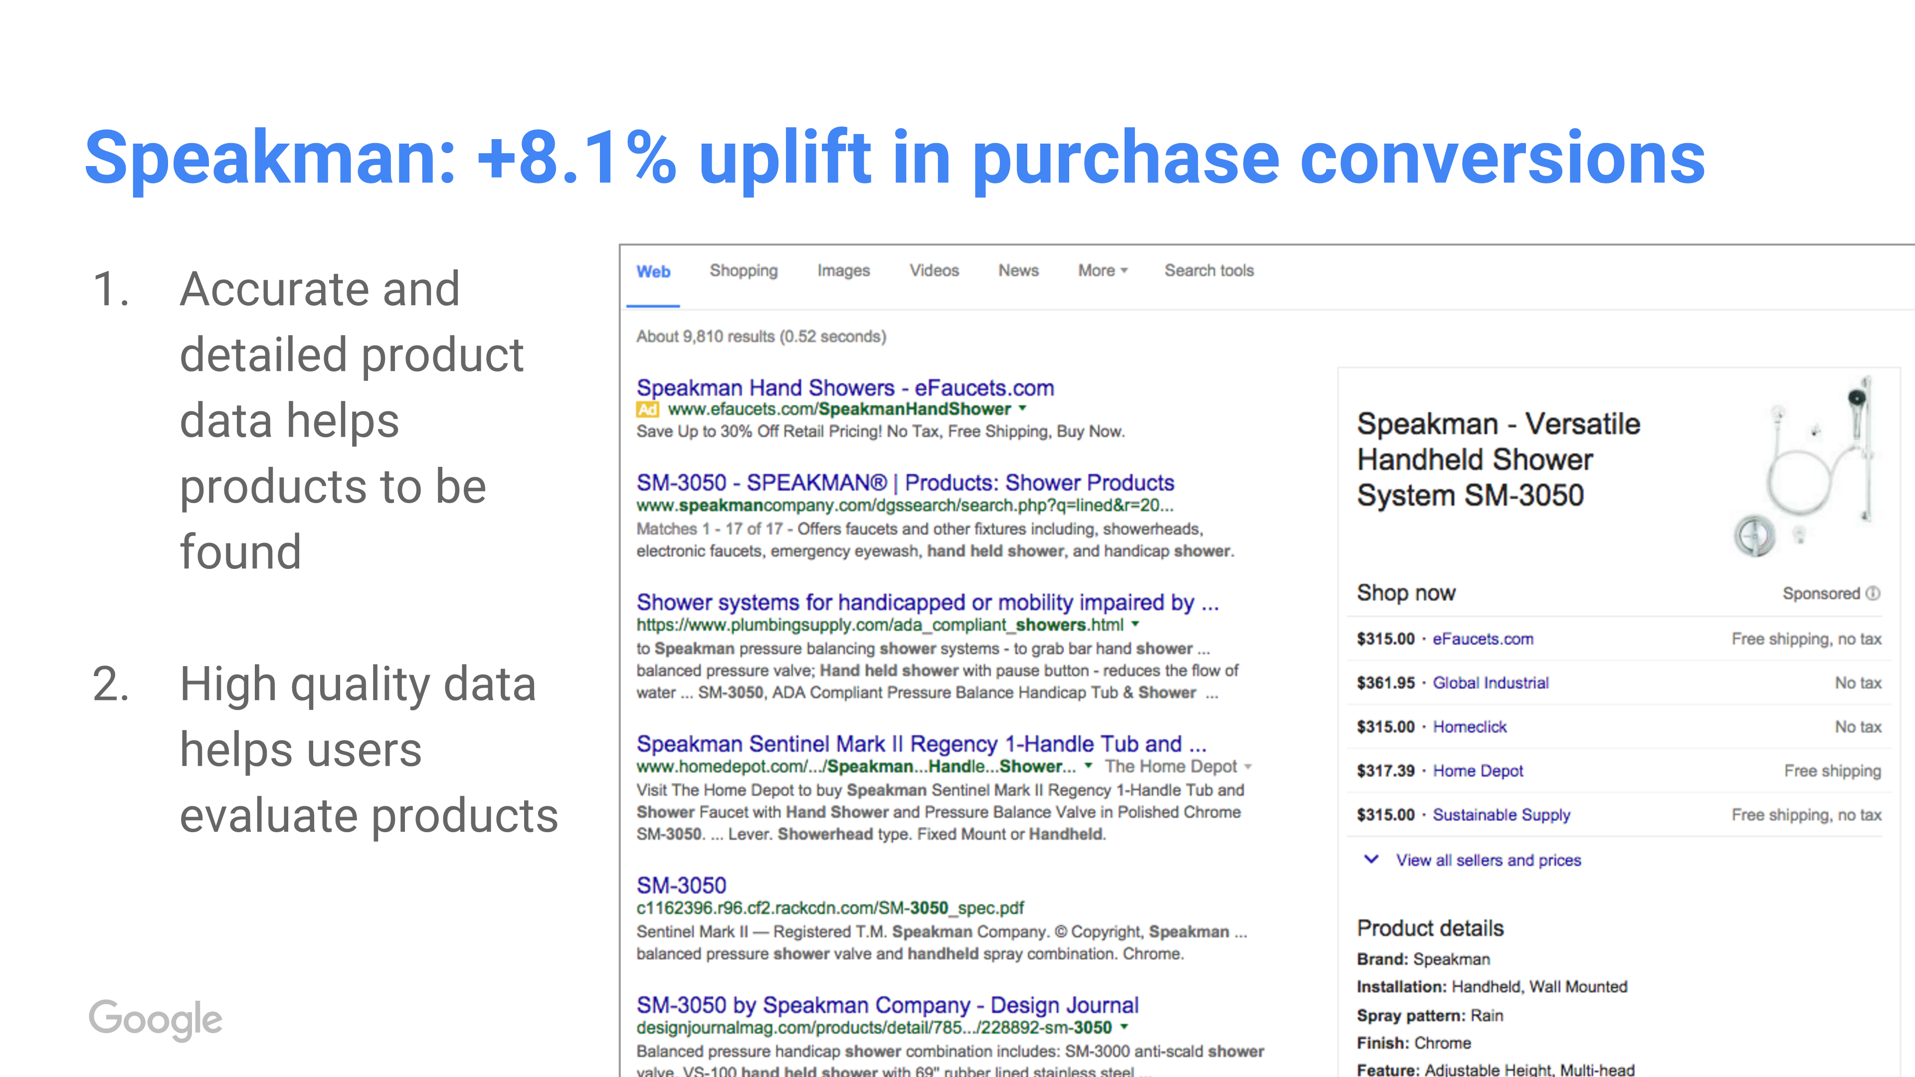Open Speakman Hand Showers eFaucets ad link
The image size is (1915, 1077).
pos(844,387)
